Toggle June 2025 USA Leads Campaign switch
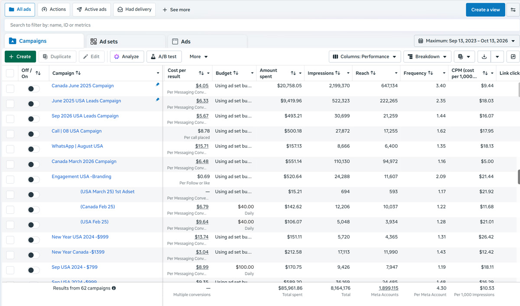520x306 pixels. [33, 104]
